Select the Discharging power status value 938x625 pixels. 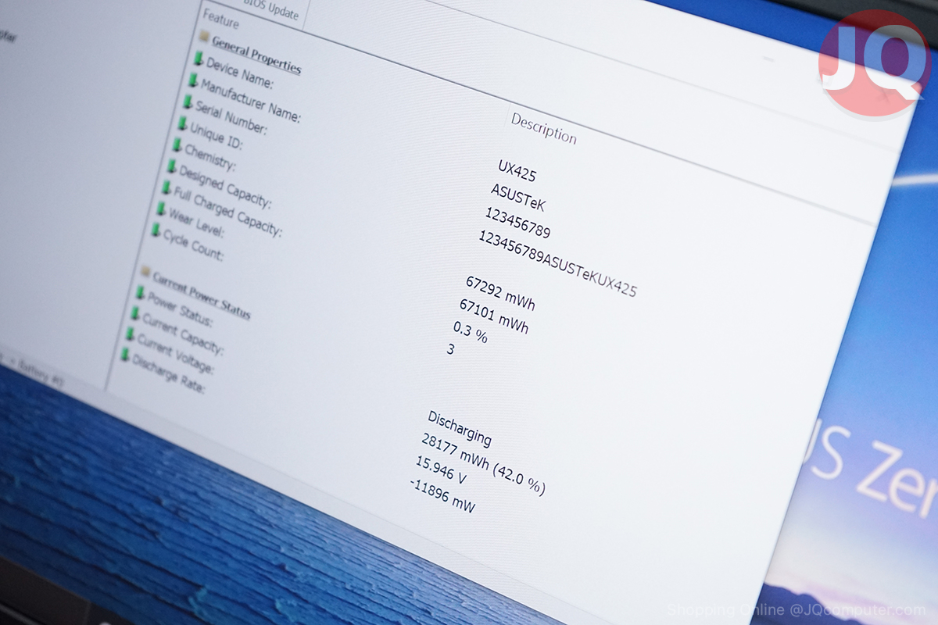click(460, 427)
